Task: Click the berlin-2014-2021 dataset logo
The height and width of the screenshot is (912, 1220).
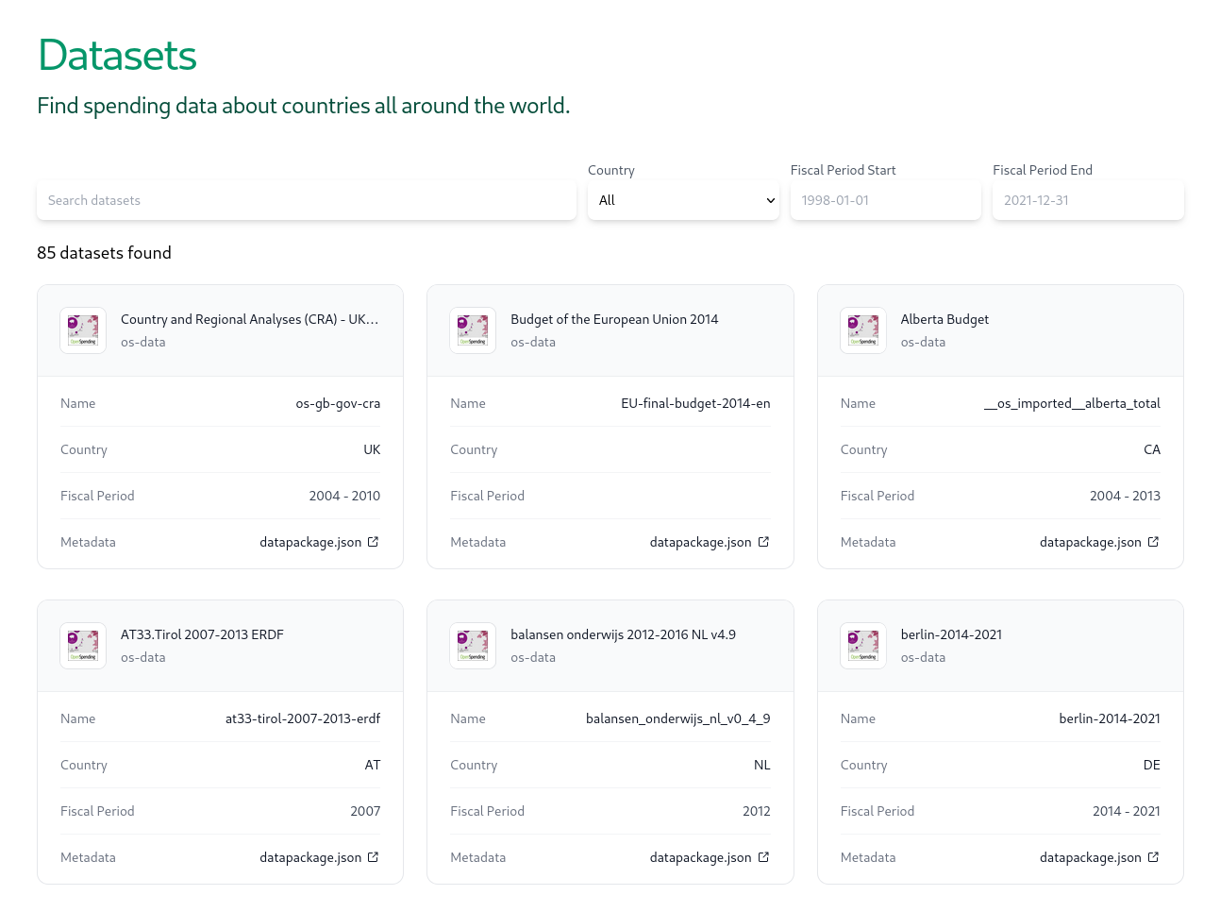Action: 862,646
